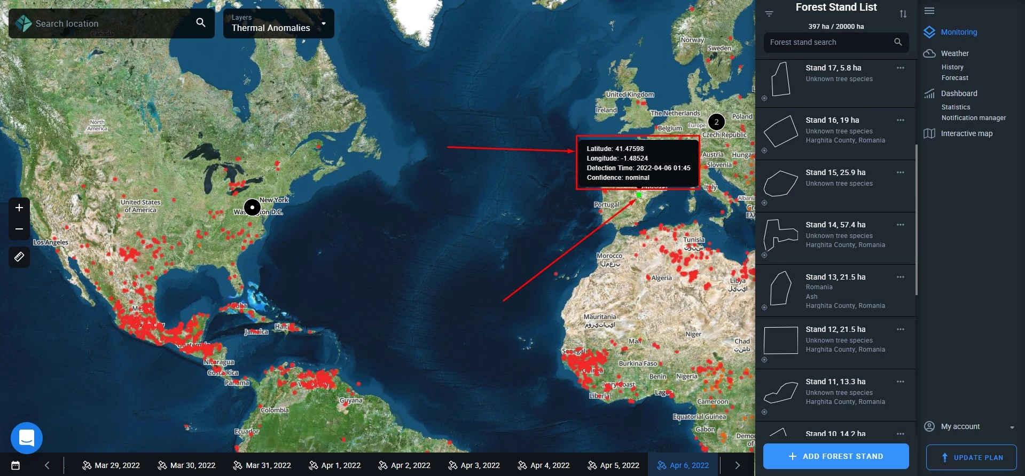Image resolution: width=1025 pixels, height=476 pixels.
Task: Click the Forest stand search field
Action: coord(828,42)
